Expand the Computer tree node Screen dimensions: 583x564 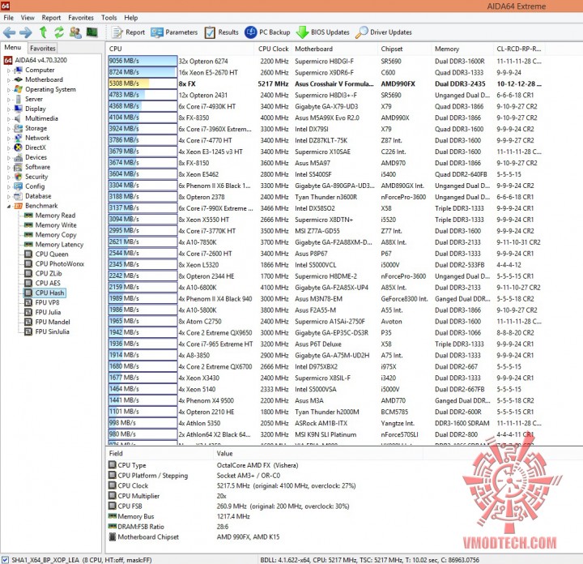coord(9,70)
